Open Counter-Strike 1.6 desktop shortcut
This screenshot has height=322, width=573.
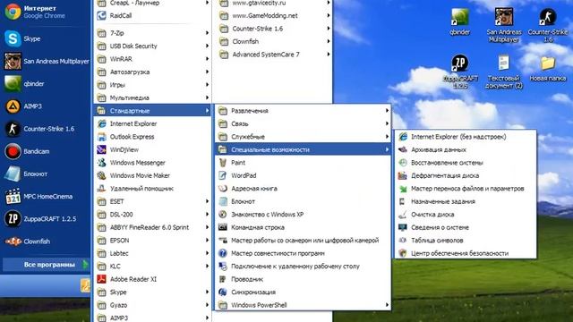click(547, 25)
